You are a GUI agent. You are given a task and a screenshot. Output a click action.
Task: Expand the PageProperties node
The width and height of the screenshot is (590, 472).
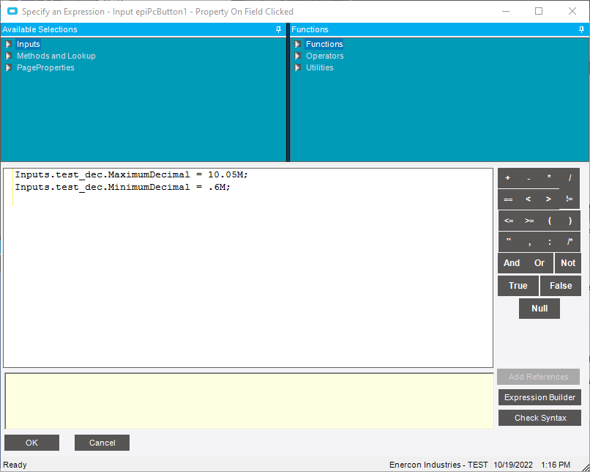point(8,67)
